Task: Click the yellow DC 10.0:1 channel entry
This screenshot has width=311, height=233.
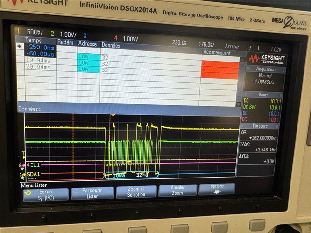Action: (x=262, y=101)
